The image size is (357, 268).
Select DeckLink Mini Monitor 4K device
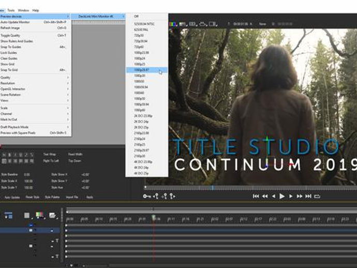pos(98,17)
